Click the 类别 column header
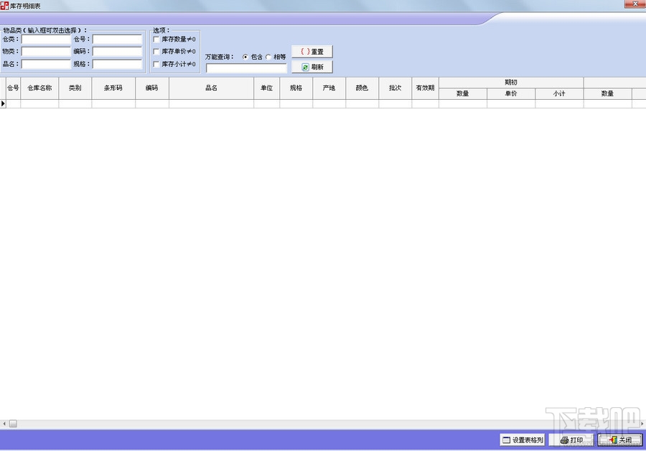The image size is (646, 451). [x=75, y=88]
